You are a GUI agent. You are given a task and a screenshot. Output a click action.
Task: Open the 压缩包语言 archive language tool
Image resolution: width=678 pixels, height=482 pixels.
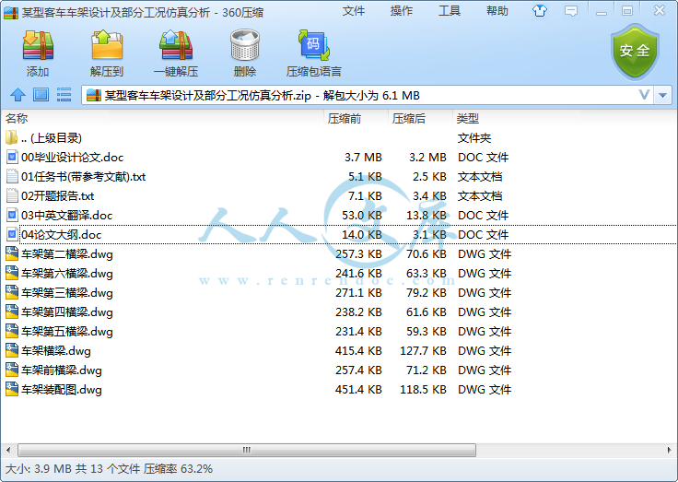tap(313, 45)
